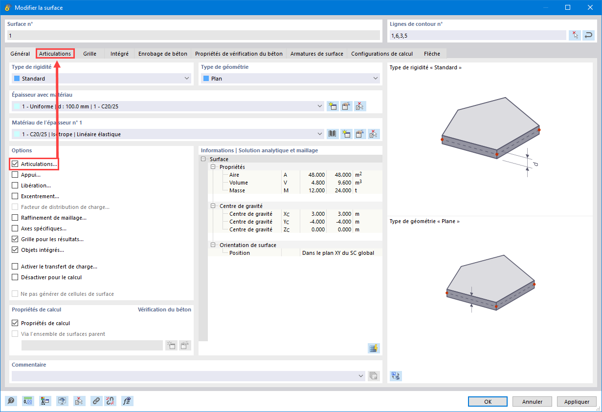Enable the Appui... checkbox
The image size is (602, 412).
pyautogui.click(x=15, y=175)
